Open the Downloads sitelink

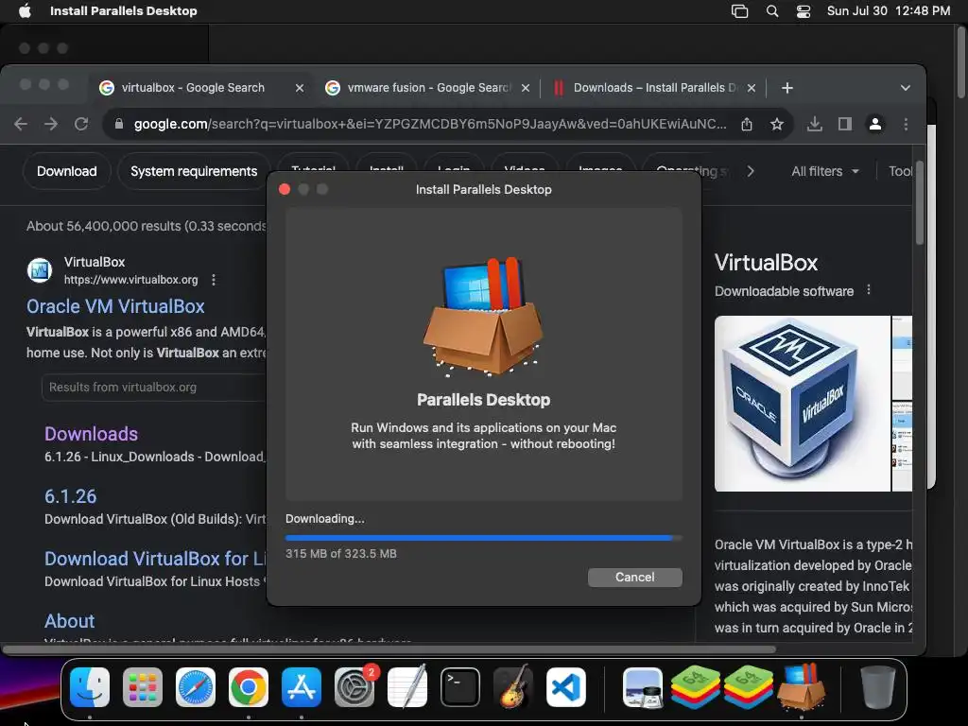point(91,434)
